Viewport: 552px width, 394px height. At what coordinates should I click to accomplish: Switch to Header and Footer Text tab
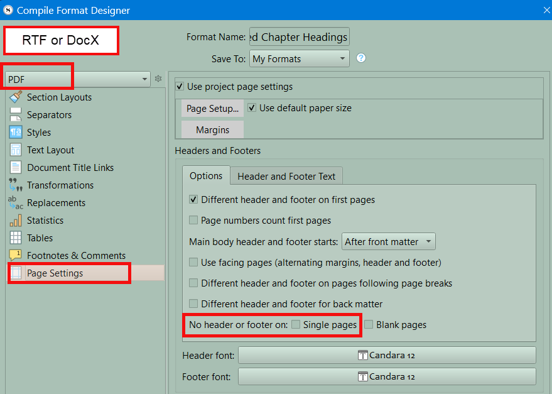[286, 177]
